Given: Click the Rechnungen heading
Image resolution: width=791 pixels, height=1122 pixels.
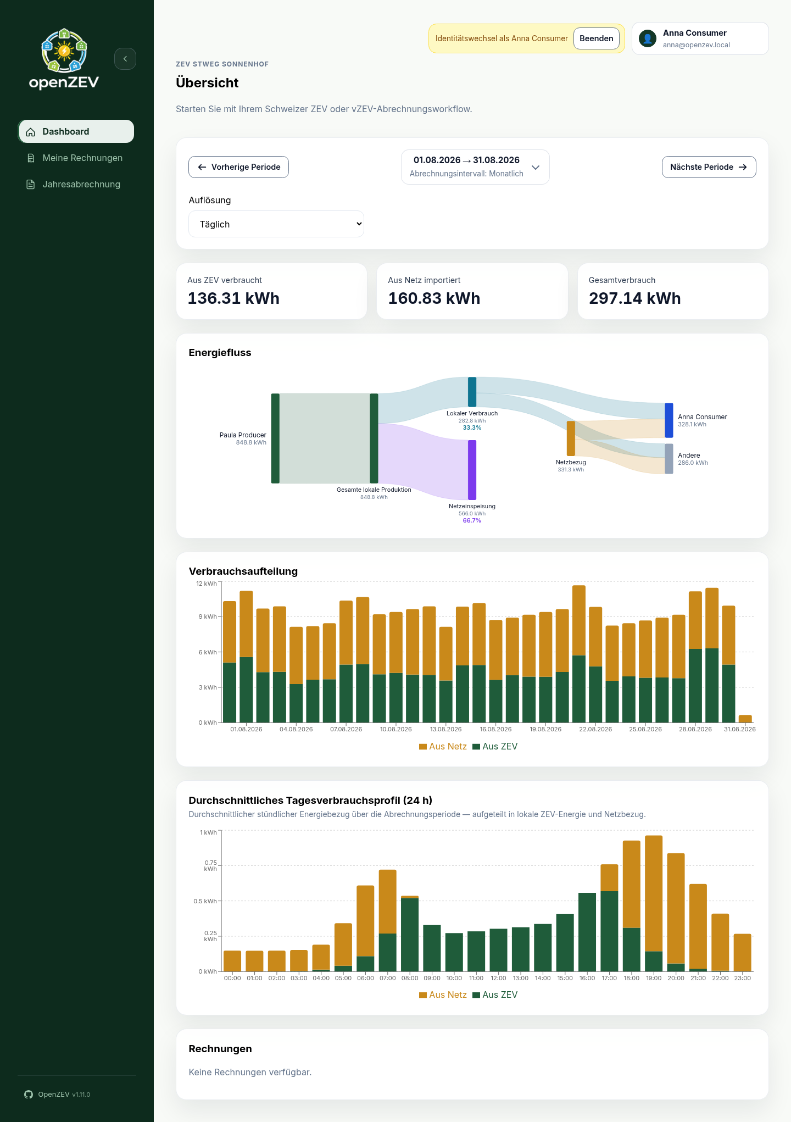Looking at the screenshot, I should coord(220,1049).
